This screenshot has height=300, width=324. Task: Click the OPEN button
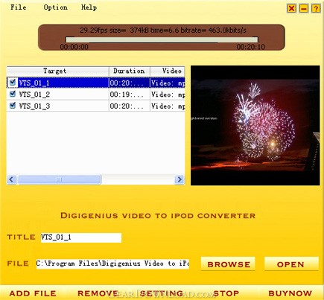pyautogui.click(x=291, y=264)
